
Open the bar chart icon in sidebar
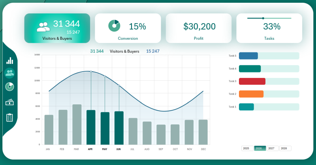[x=9, y=60]
